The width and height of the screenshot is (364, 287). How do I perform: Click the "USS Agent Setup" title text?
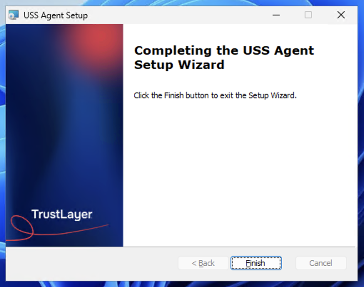tap(56, 15)
